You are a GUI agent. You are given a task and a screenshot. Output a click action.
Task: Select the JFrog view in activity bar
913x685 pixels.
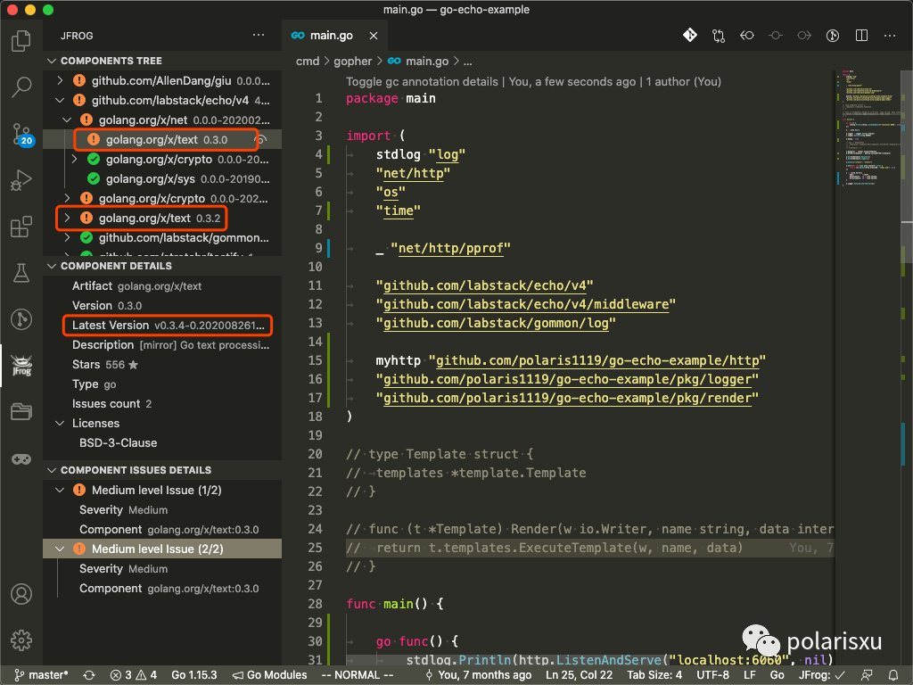pyautogui.click(x=21, y=365)
